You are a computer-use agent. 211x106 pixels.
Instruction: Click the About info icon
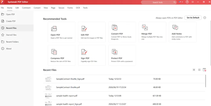point(3,49)
